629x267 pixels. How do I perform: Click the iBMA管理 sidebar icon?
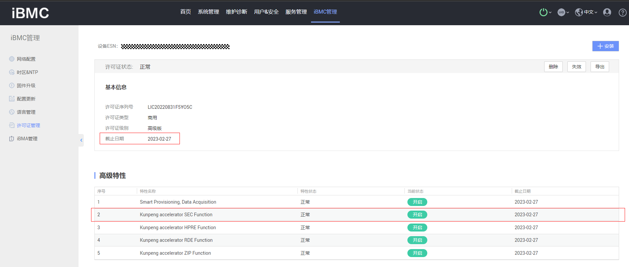pyautogui.click(x=12, y=138)
